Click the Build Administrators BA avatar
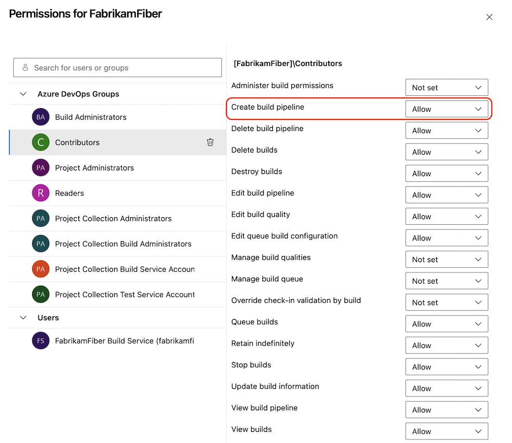 [40, 117]
